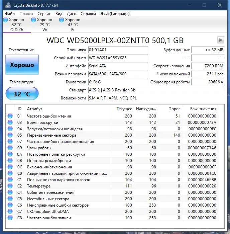The image size is (230, 234).
Task: Click the Текущее column header
Action: click(x=122, y=109)
